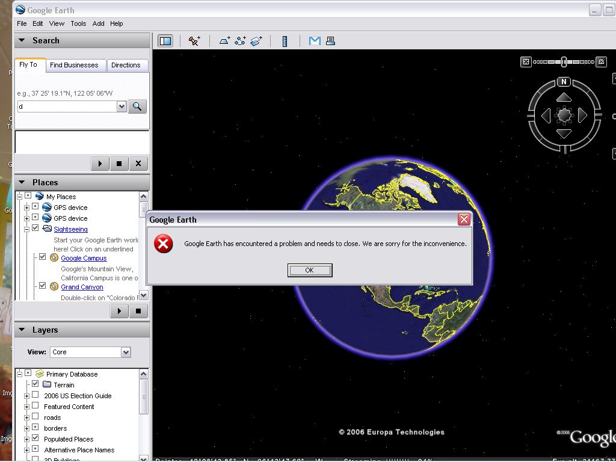
Task: Switch to the Find Businesses tab
Action: click(76, 65)
